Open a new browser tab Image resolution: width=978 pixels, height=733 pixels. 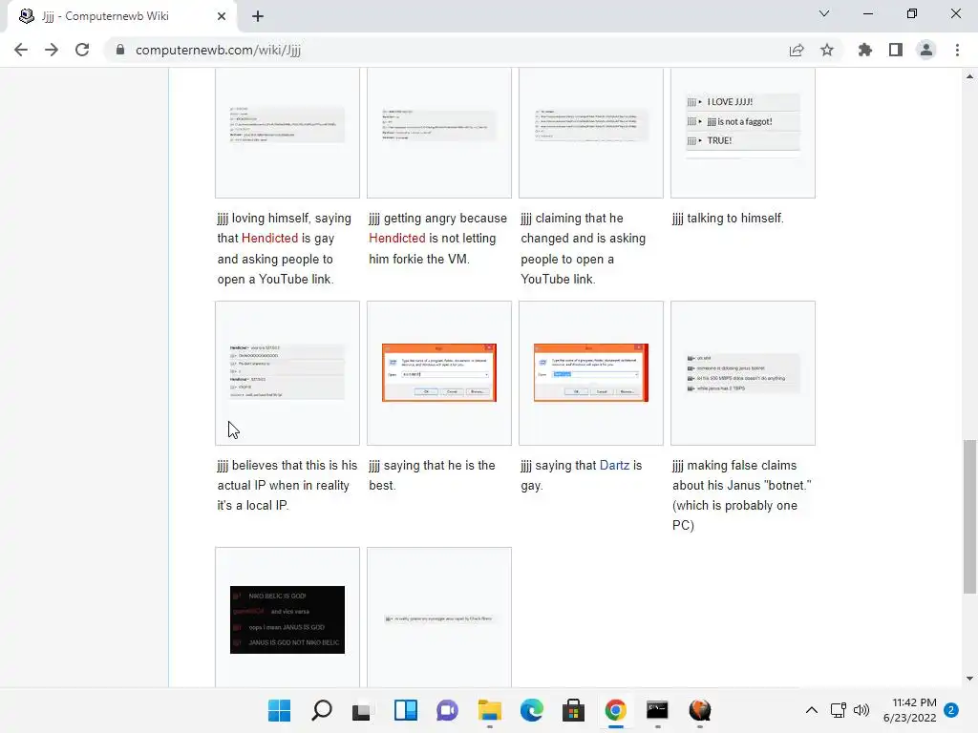coord(258,17)
